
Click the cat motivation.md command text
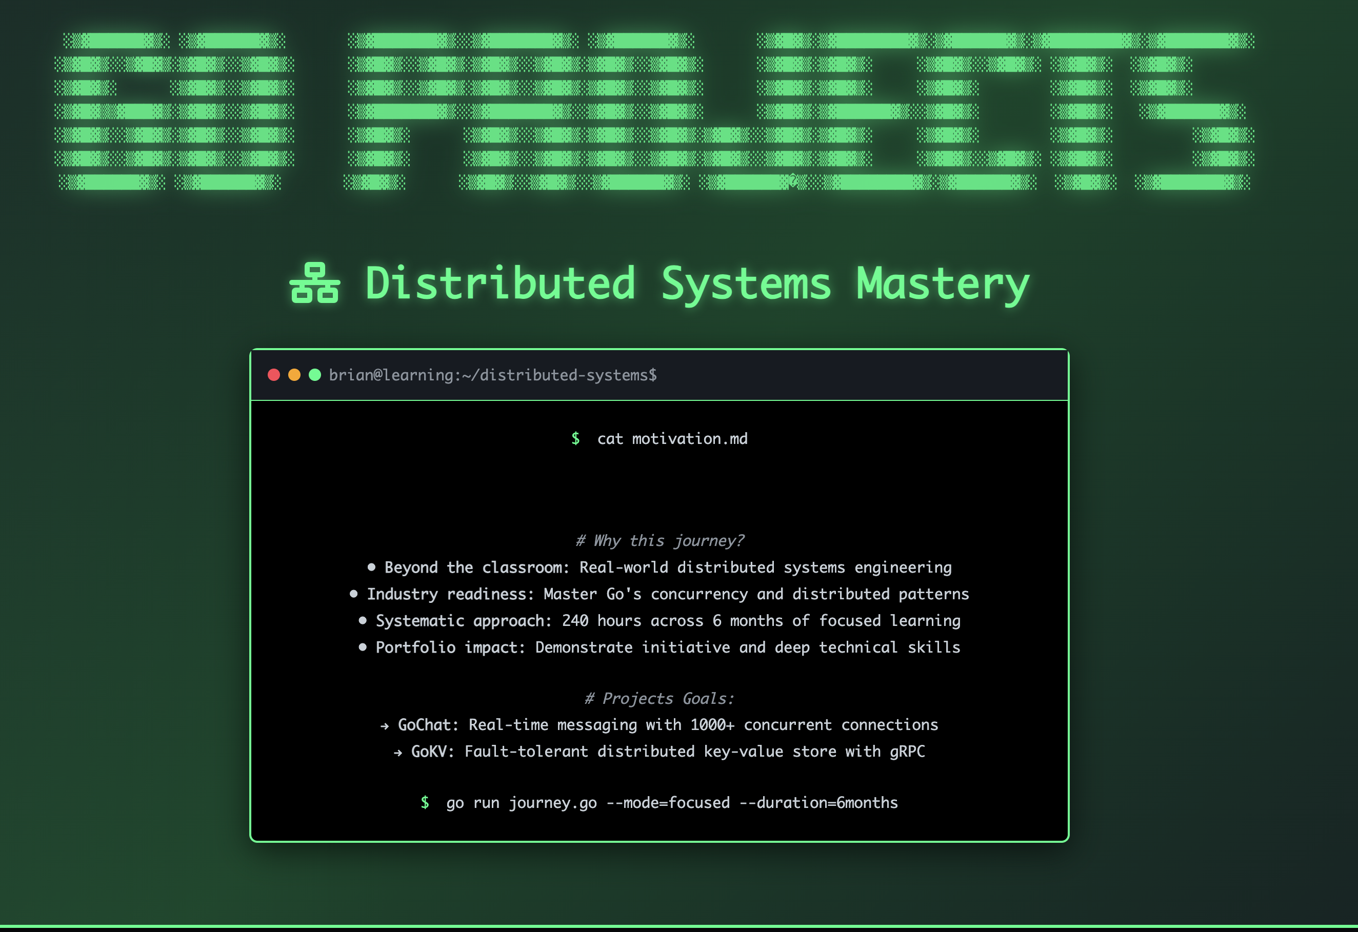672,438
